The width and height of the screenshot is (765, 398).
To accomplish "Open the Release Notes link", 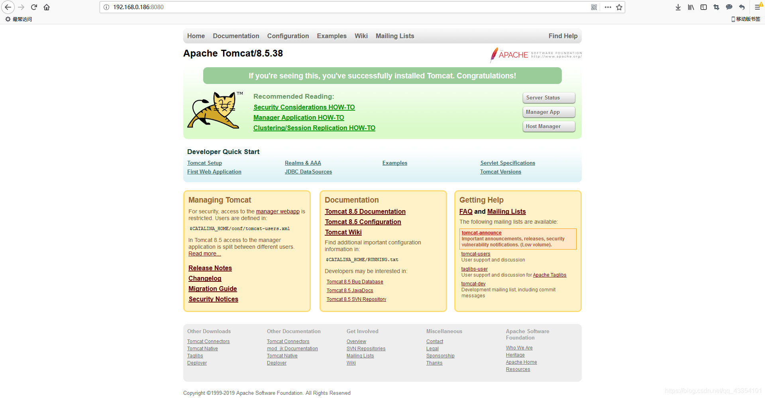I will pos(210,268).
